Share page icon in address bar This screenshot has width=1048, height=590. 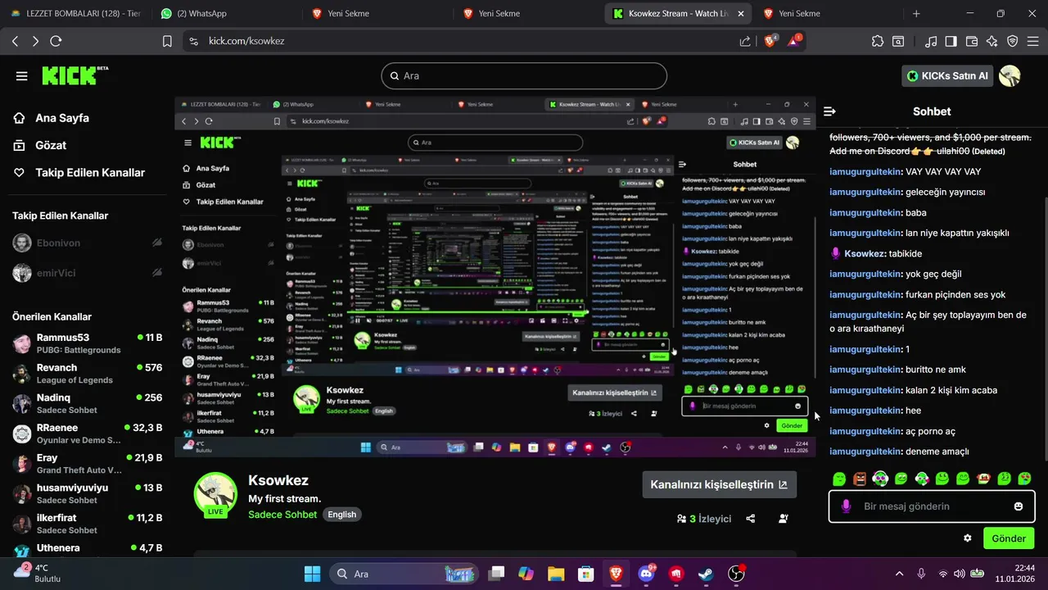point(745,41)
